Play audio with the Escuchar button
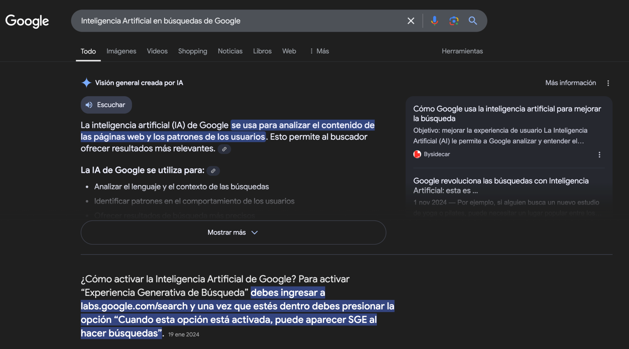This screenshot has height=349, width=629. [x=106, y=105]
